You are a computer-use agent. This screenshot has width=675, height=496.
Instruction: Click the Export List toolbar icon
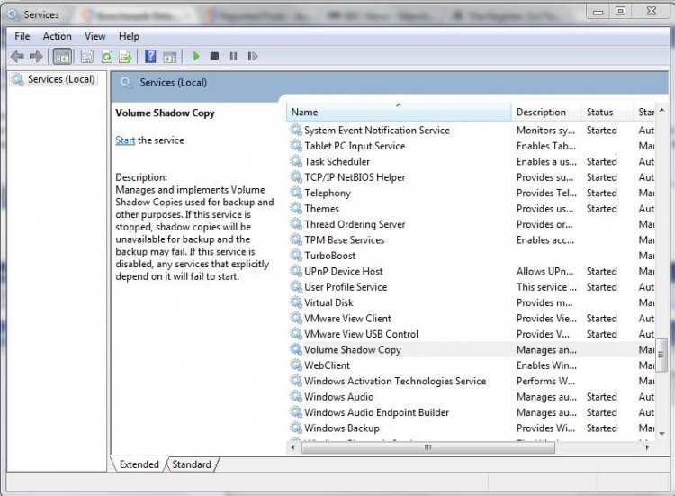(x=126, y=57)
